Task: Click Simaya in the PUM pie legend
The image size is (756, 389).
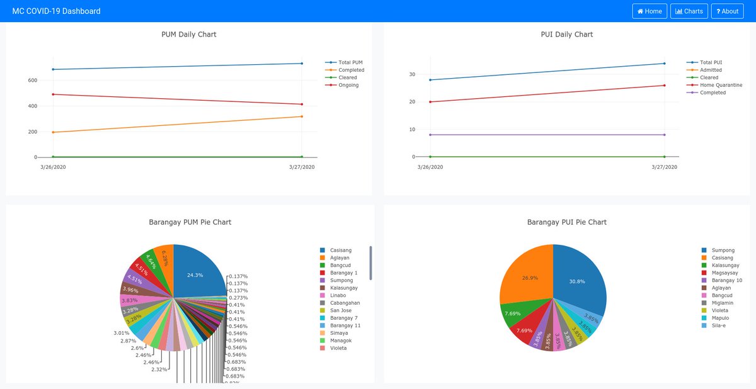Action: pos(339,333)
